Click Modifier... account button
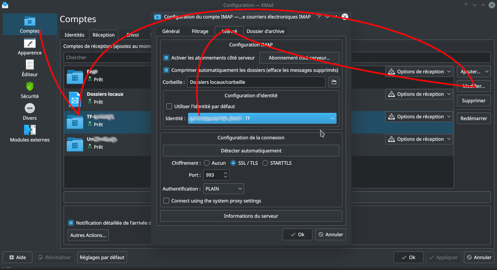 [474, 86]
